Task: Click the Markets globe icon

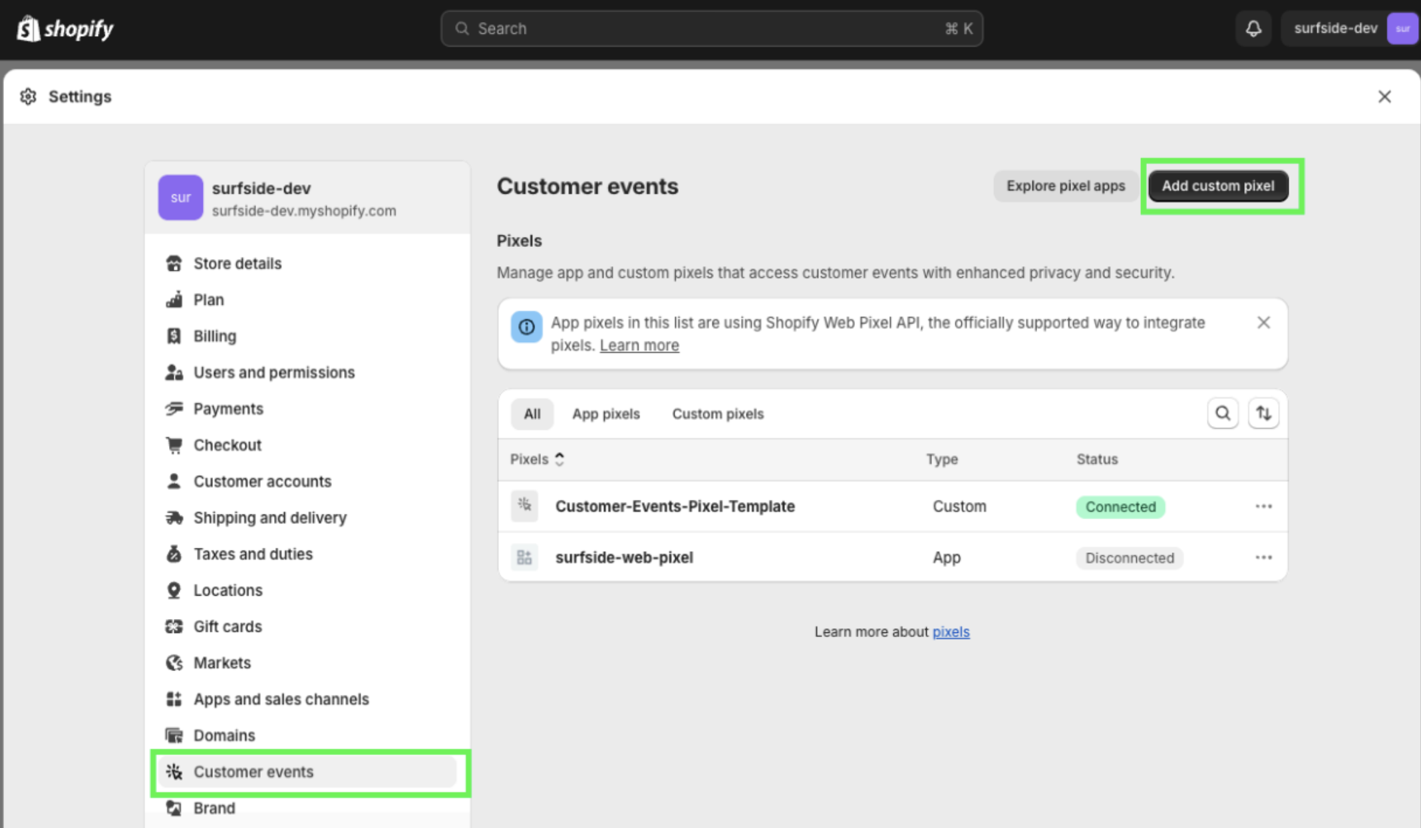Action: (174, 663)
